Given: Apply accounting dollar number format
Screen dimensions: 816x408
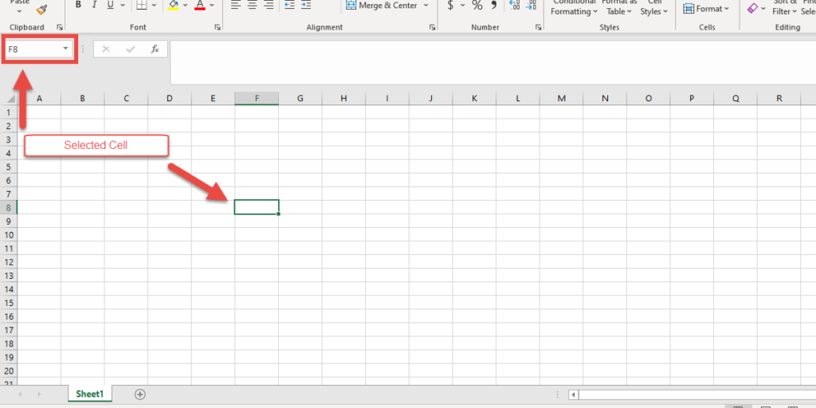Looking at the screenshot, I should coord(450,6).
